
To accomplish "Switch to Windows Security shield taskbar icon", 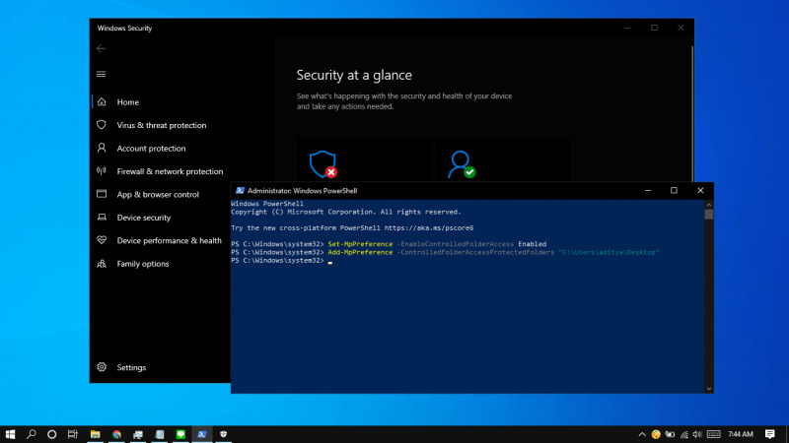I will [x=224, y=434].
